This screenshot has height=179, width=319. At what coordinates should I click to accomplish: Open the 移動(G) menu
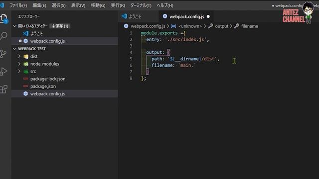coord(98,5)
